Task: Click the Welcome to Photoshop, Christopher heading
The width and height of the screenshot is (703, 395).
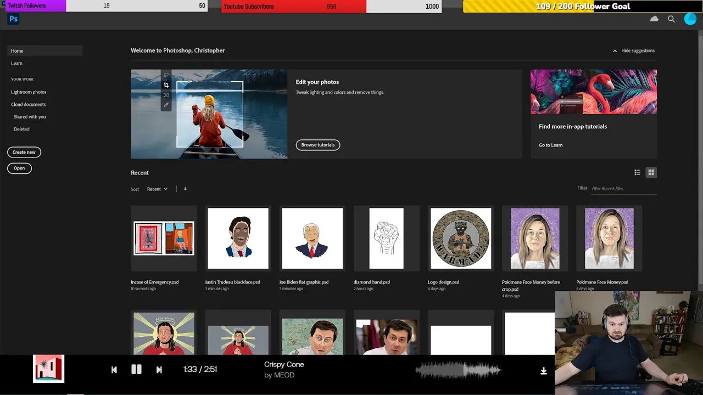Action: (178, 50)
